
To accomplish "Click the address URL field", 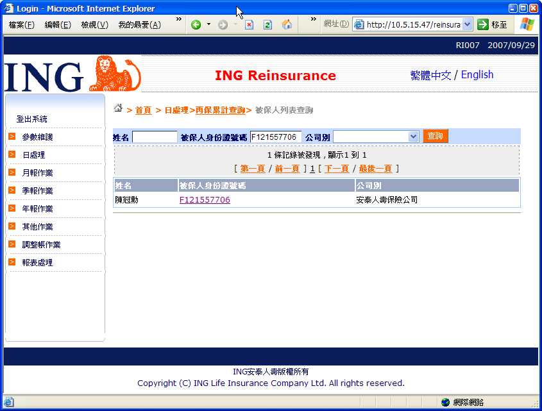I will [414, 24].
